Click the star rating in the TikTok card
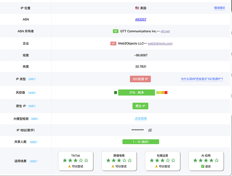 75,160
